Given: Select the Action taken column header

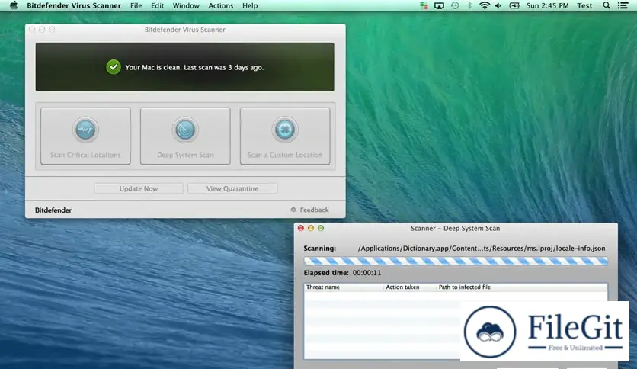Looking at the screenshot, I should [x=410, y=287].
